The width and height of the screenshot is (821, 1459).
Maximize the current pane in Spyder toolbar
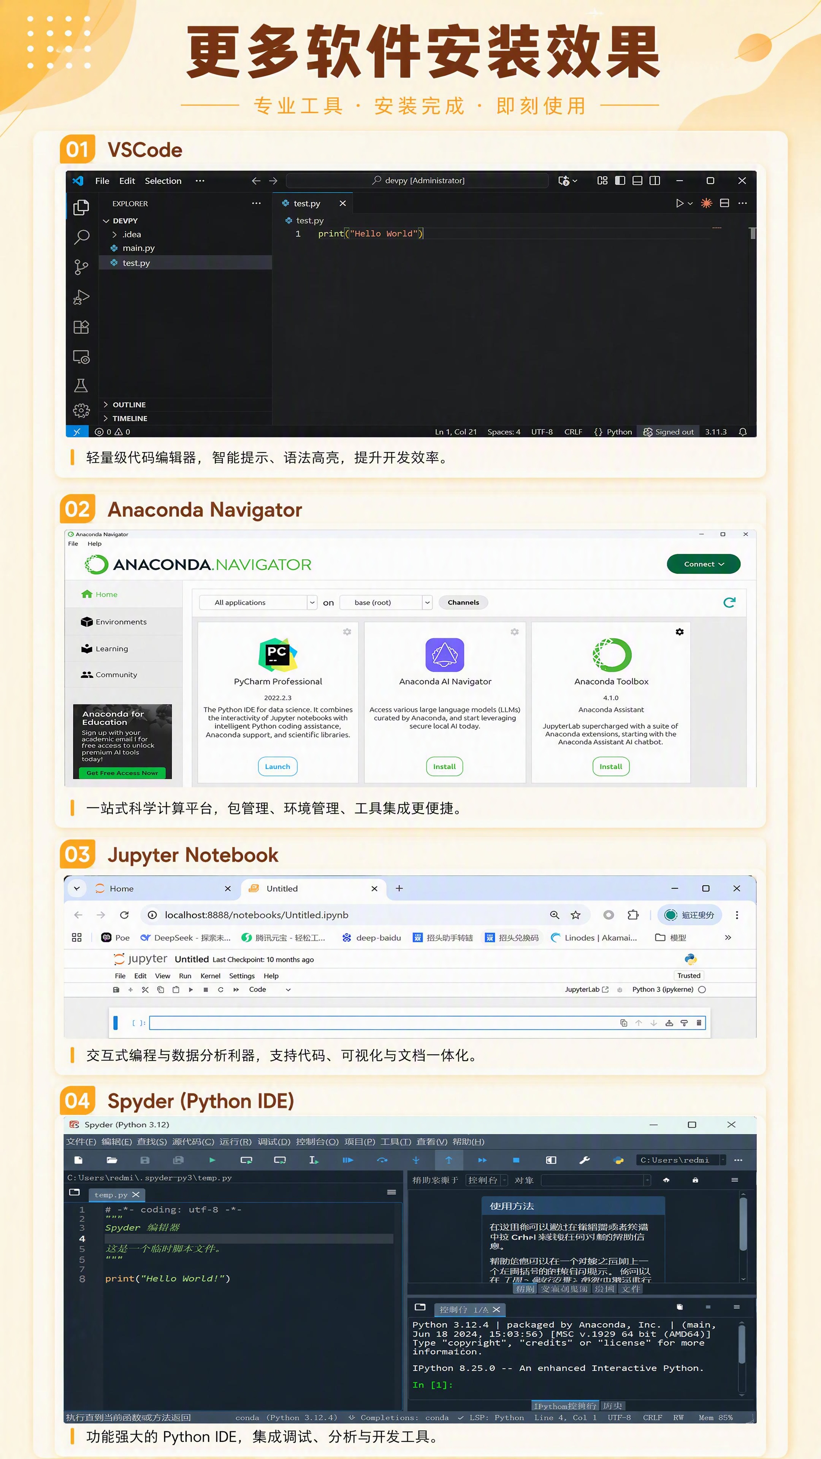pyautogui.click(x=551, y=1160)
